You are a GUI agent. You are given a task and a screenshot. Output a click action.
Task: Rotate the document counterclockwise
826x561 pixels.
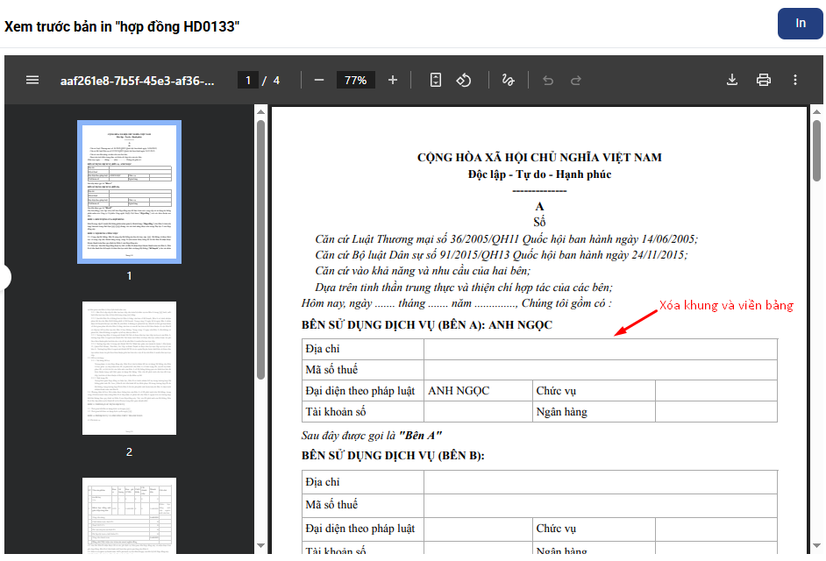point(464,80)
